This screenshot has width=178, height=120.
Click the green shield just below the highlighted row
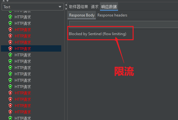pyautogui.click(x=10, y=55)
